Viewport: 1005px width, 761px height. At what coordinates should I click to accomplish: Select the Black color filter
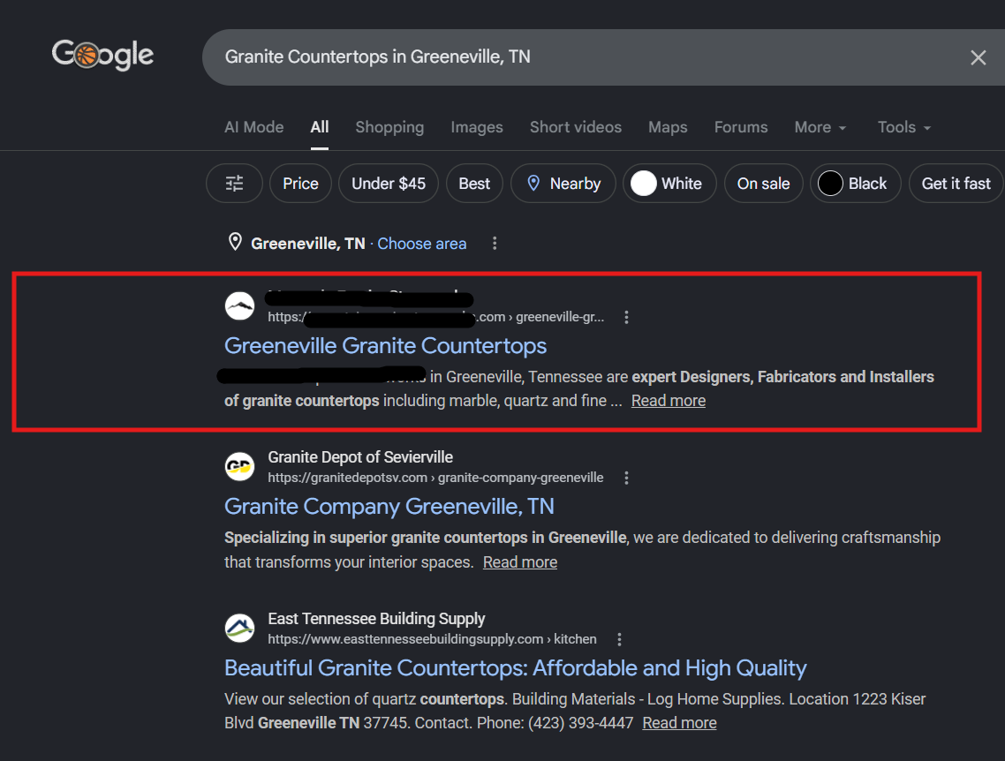(856, 184)
